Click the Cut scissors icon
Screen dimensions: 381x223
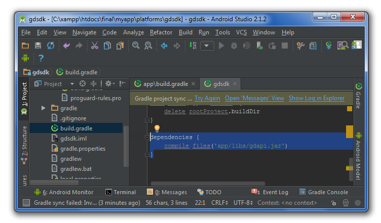tap(95, 46)
